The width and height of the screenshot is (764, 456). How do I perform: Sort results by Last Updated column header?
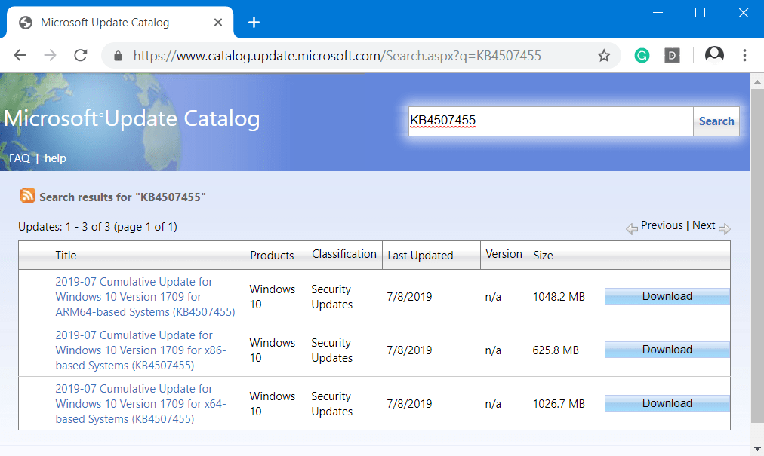pos(421,255)
